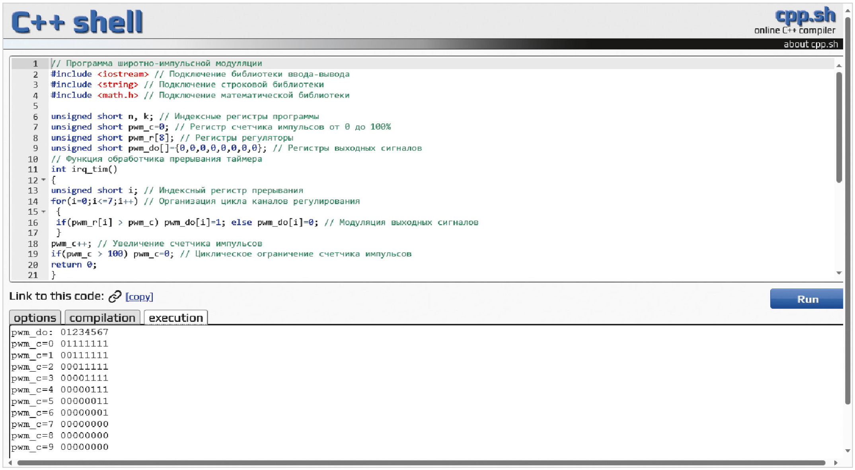Click the [copy] link
The width and height of the screenshot is (855, 470).
click(x=139, y=297)
